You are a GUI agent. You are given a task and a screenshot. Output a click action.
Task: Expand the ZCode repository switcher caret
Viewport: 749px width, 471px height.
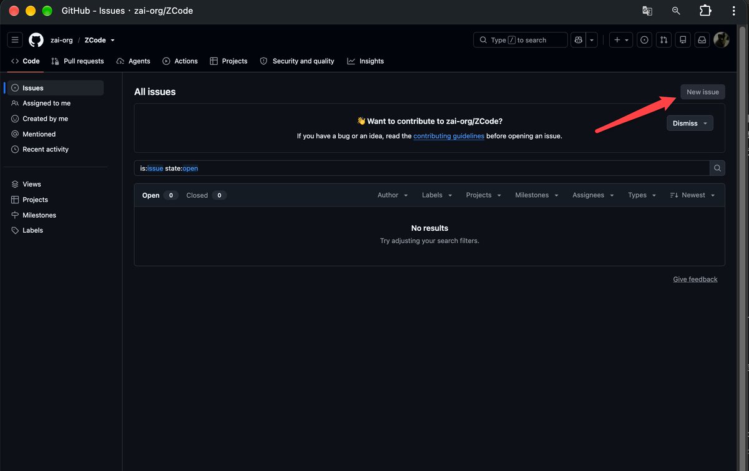(x=113, y=41)
